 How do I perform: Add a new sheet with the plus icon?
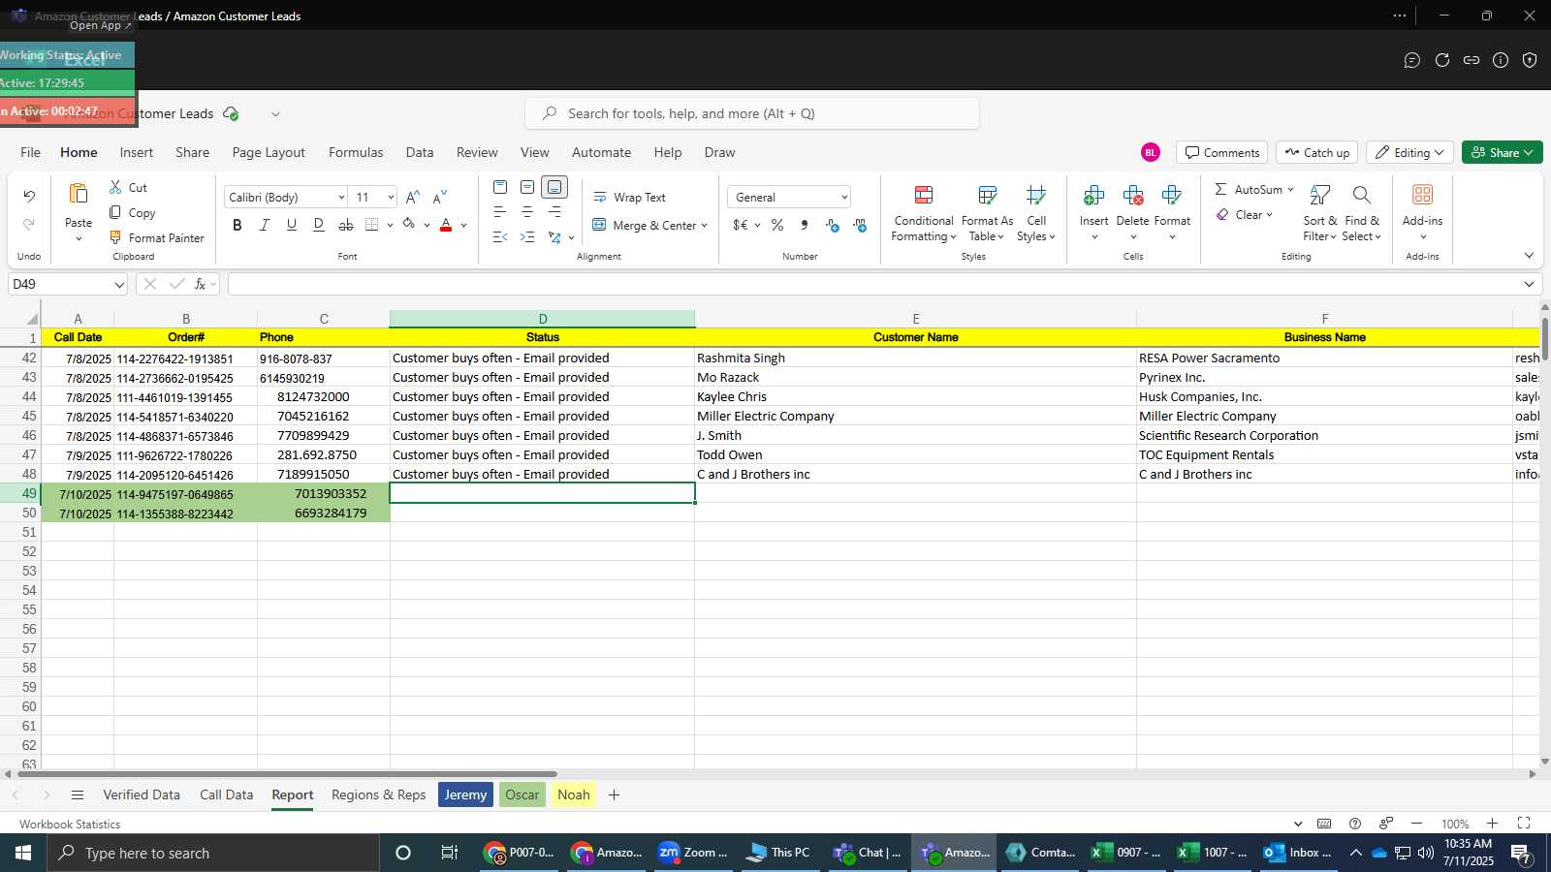[614, 794]
